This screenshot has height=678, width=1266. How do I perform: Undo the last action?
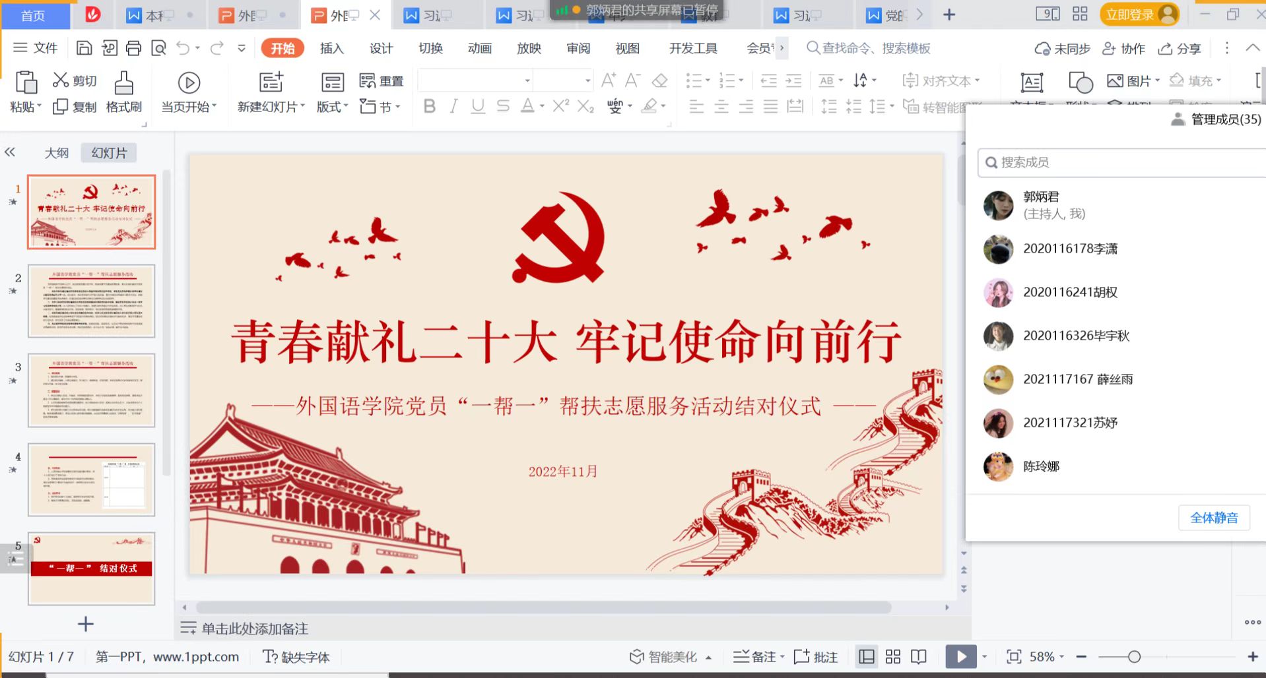click(183, 48)
